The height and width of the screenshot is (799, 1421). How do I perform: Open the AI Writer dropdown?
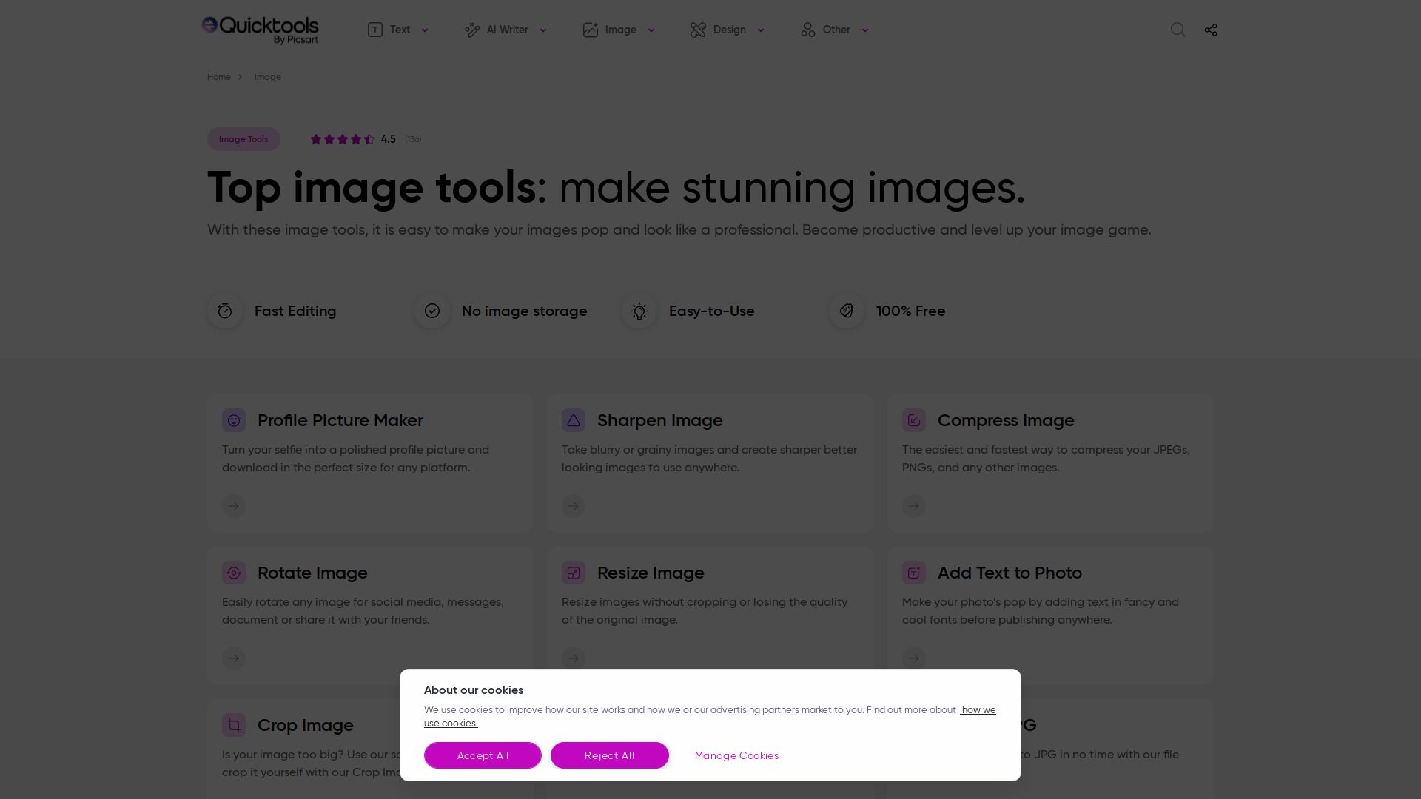(x=542, y=30)
